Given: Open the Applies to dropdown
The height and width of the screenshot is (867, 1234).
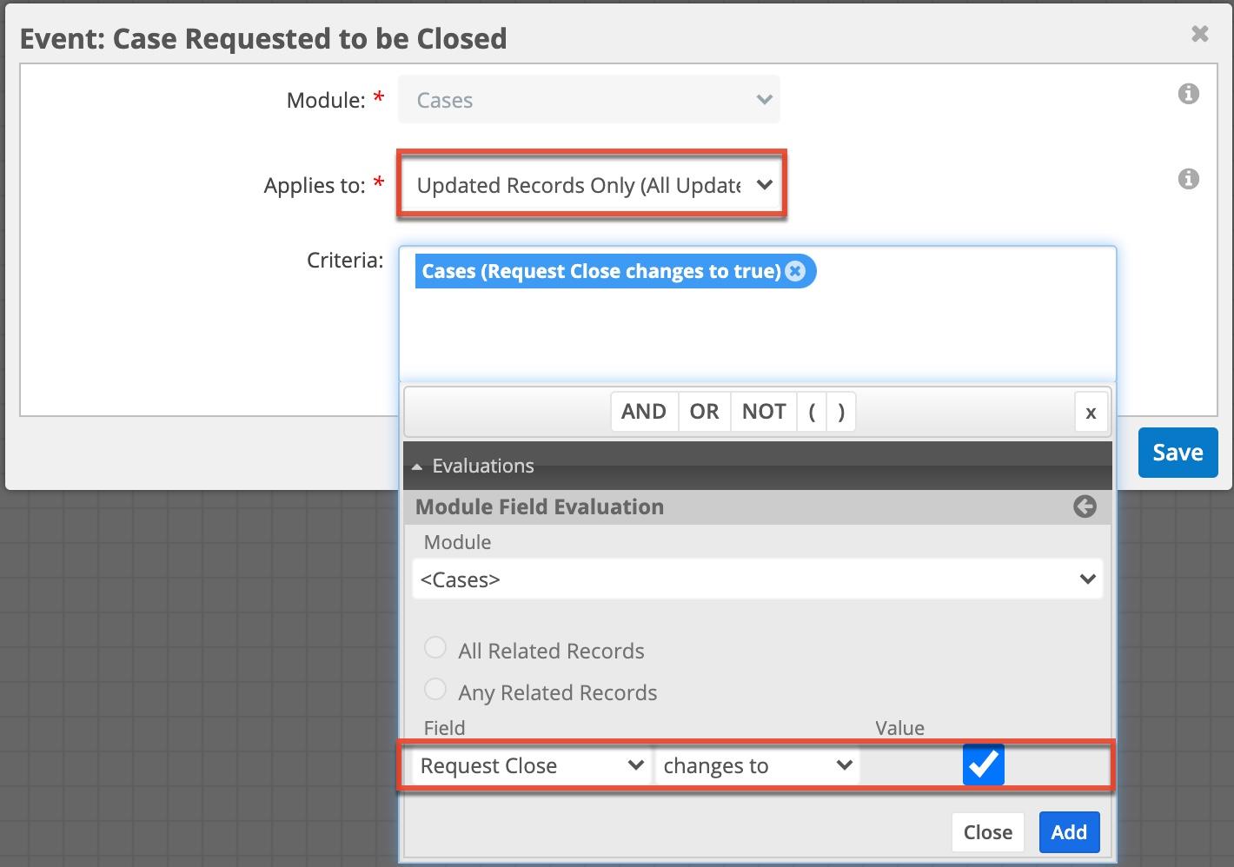Looking at the screenshot, I should click(x=591, y=185).
